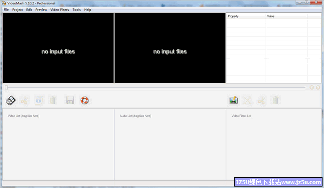Screen dimensions: 324x188
Task: Open the Project menu
Action: tap(17, 10)
